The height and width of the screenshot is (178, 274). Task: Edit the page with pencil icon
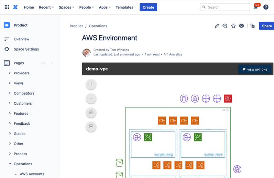coord(217,26)
